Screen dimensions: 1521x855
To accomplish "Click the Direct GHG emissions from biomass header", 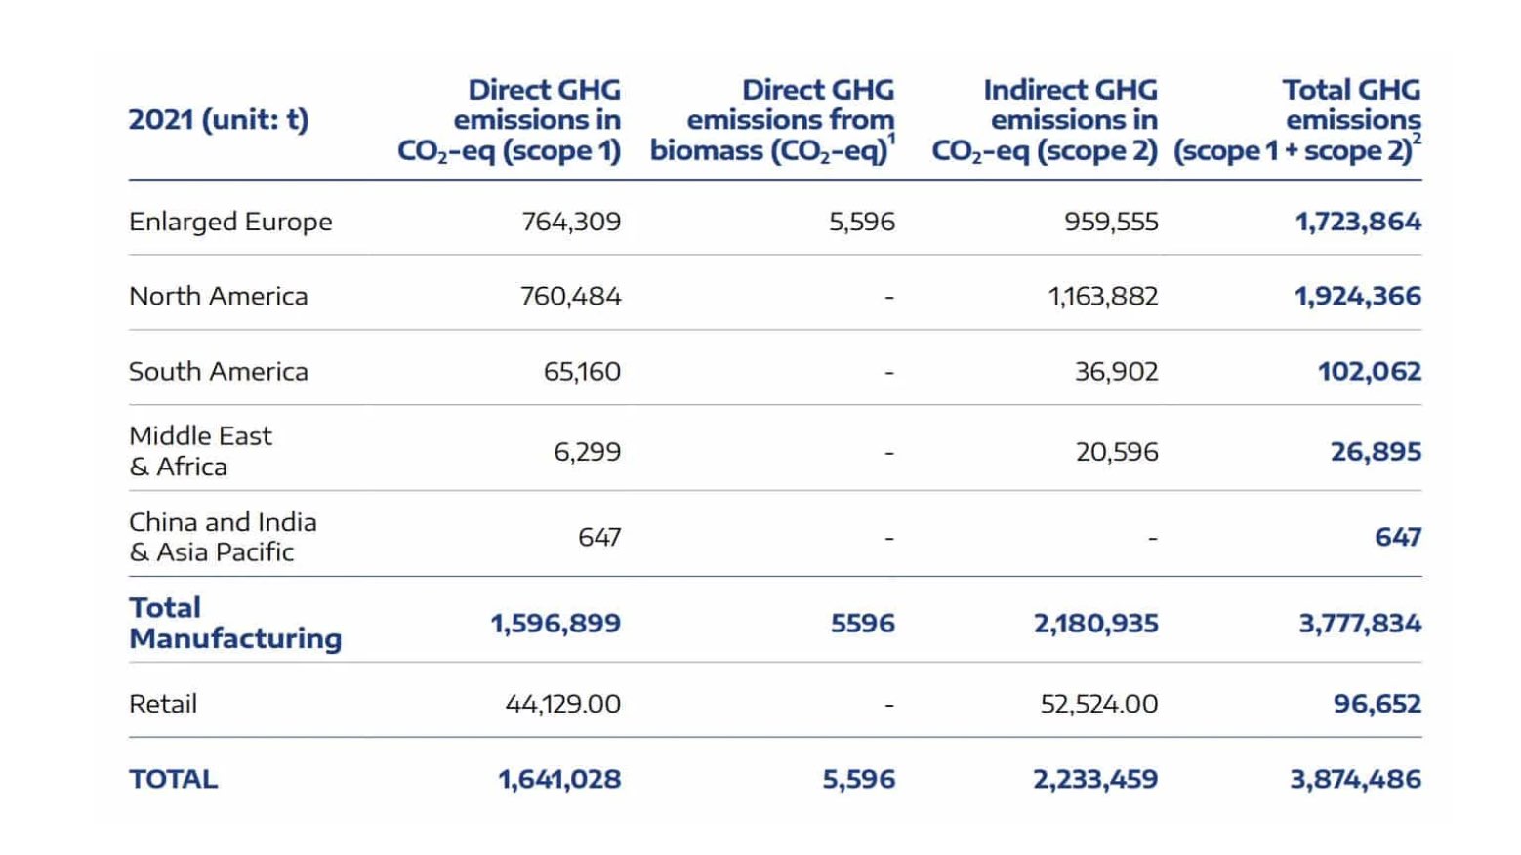I will coord(772,120).
